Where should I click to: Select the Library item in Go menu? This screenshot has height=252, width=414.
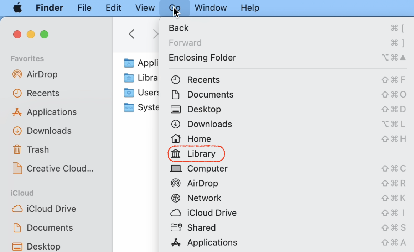pos(201,153)
